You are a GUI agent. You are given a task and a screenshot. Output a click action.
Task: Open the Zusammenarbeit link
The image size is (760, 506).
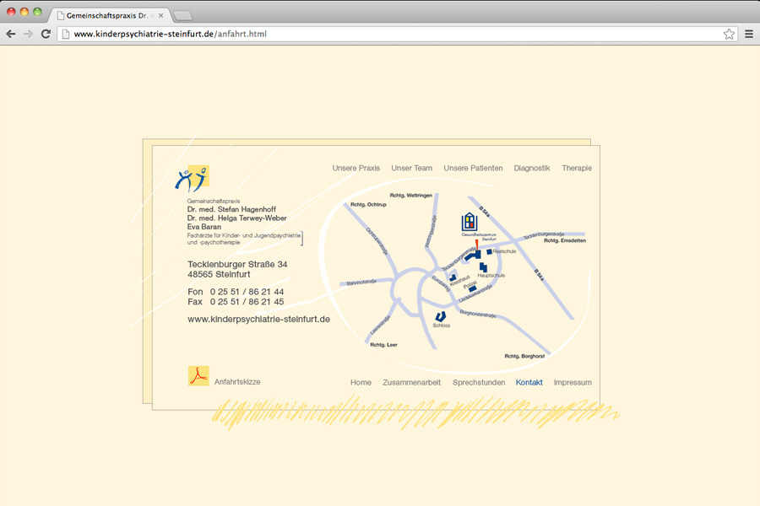point(411,382)
